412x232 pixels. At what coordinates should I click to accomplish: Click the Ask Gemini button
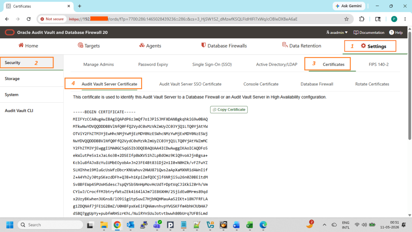[349, 6]
